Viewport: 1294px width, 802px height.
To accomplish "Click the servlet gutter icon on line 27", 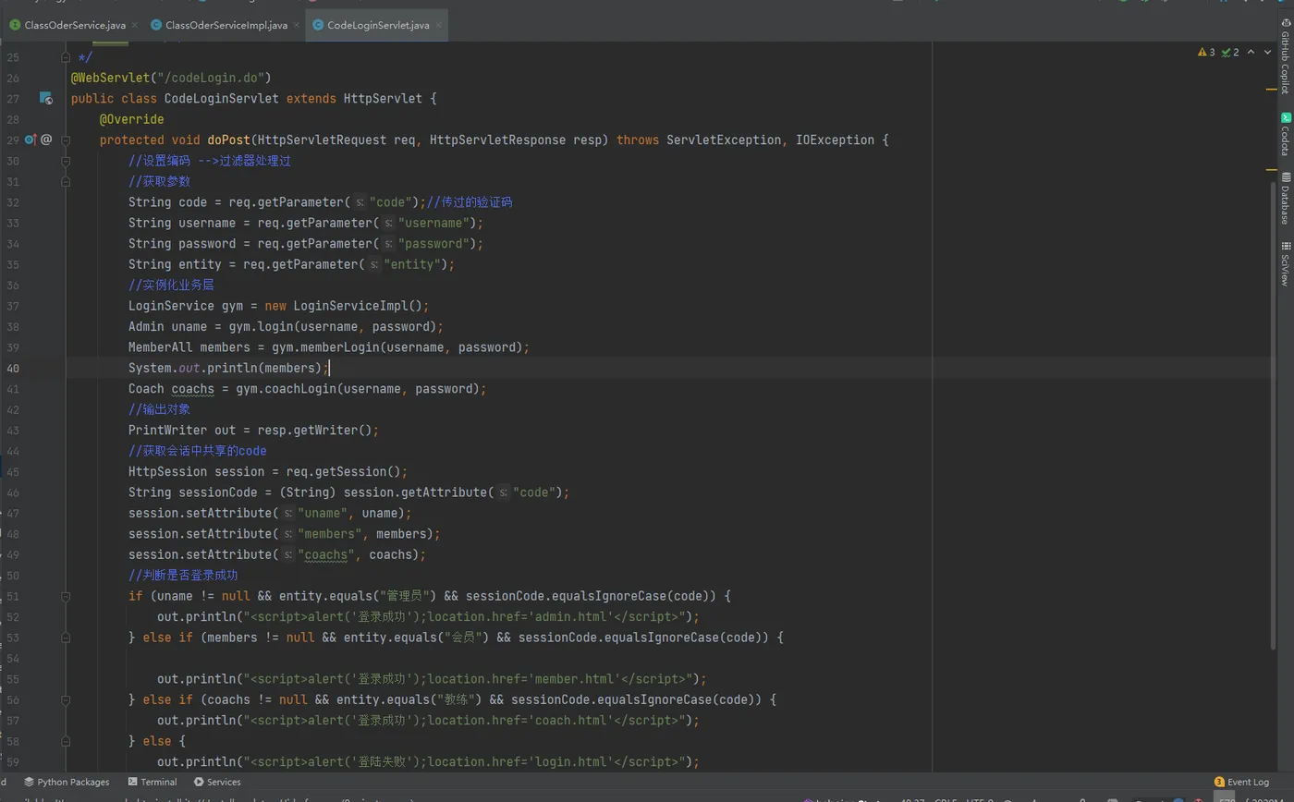I will [x=45, y=98].
